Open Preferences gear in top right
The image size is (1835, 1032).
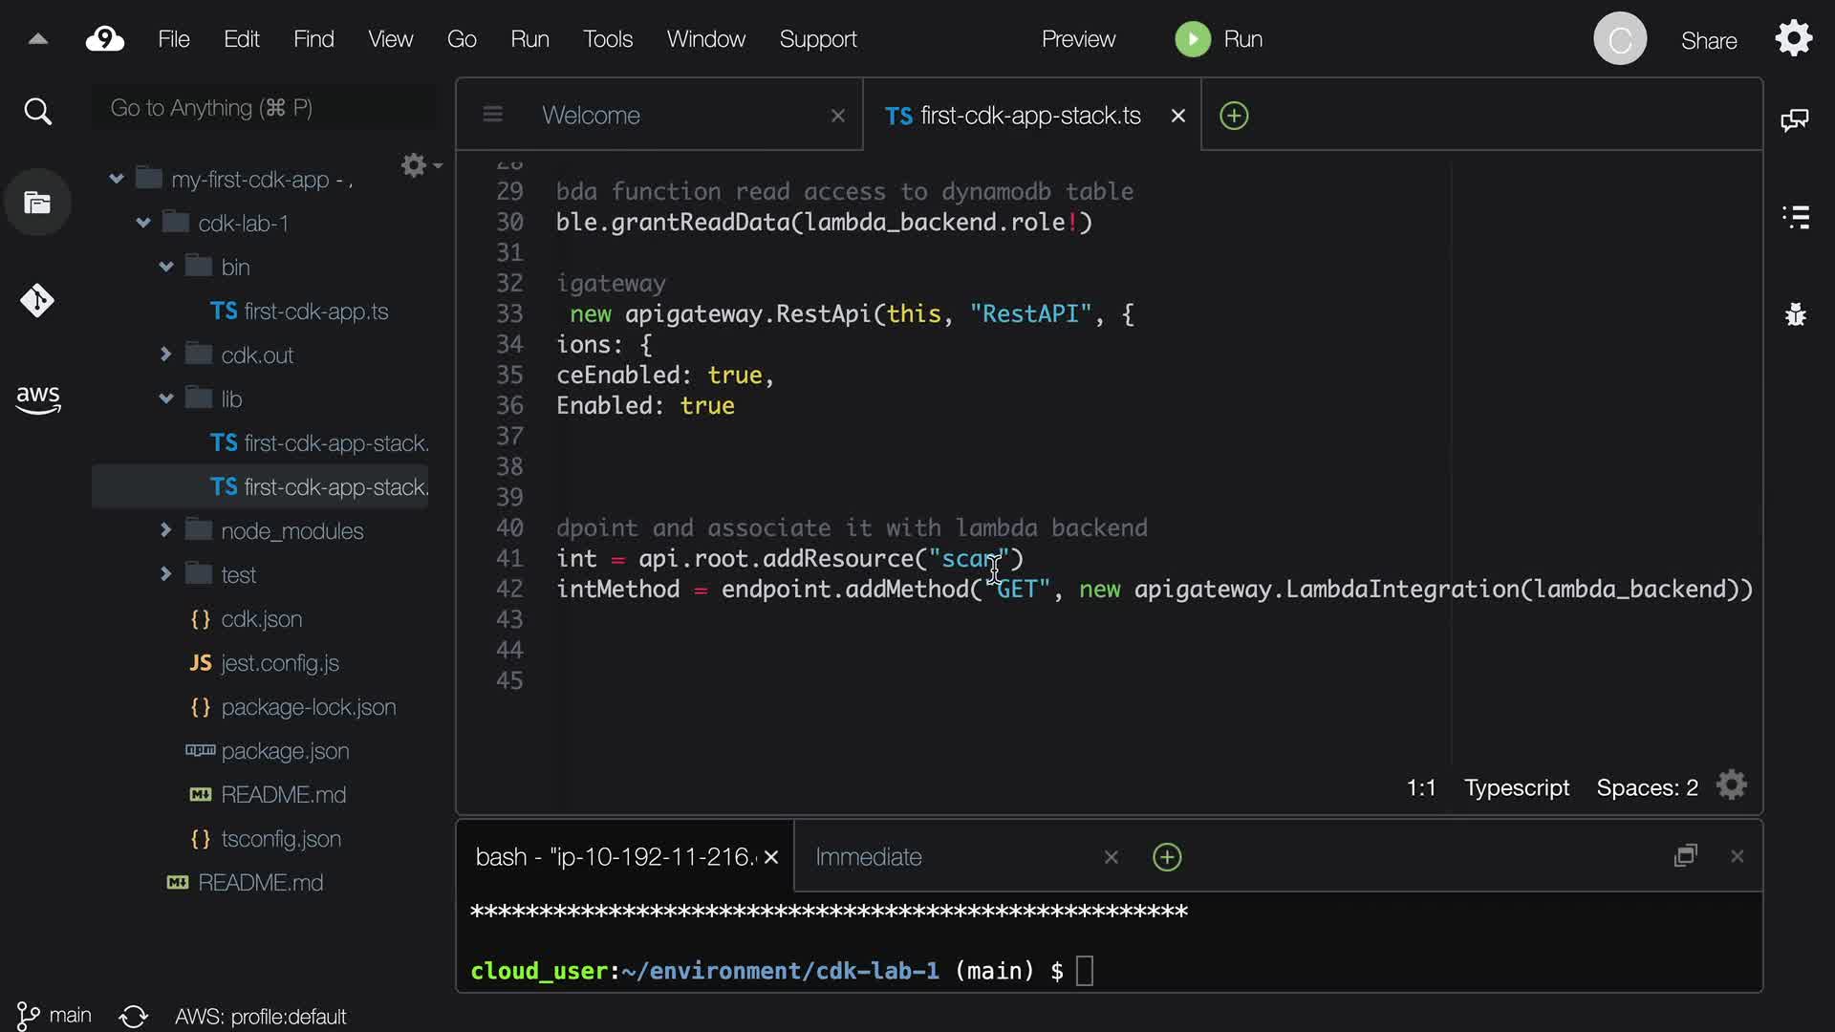pos(1793,39)
